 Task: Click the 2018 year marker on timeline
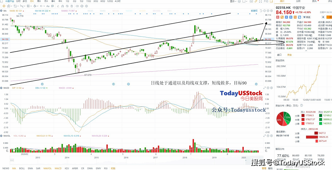(x=185, y=157)
